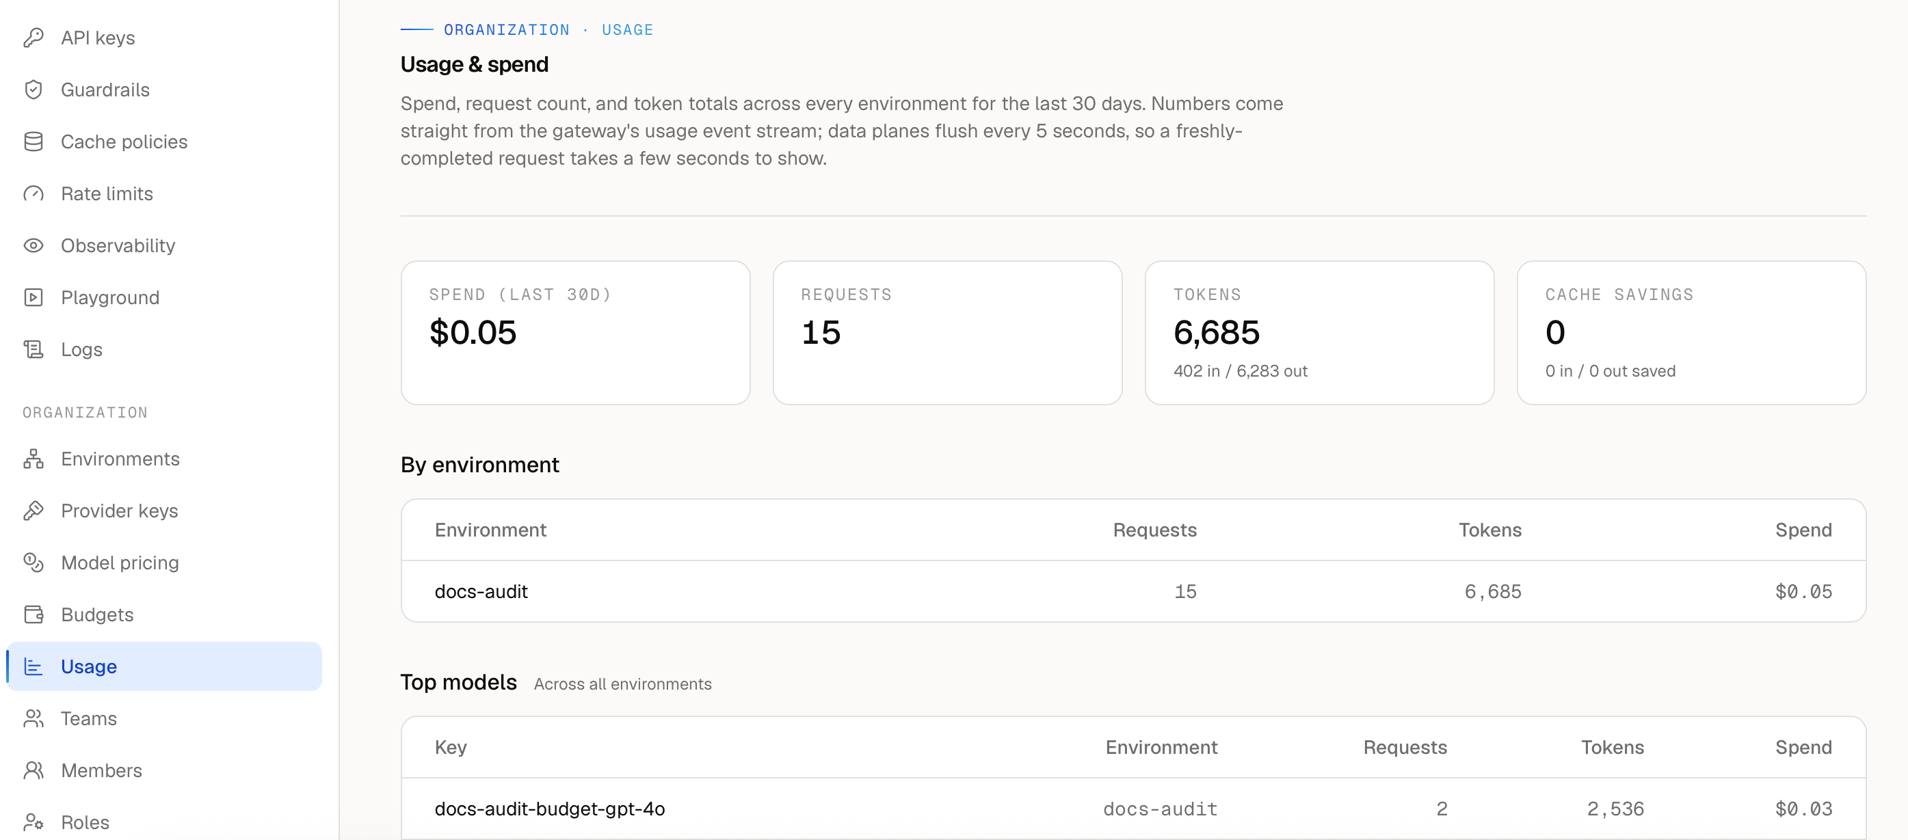Click the 'Usage & spend' heading
The height and width of the screenshot is (840, 1908).
(474, 64)
